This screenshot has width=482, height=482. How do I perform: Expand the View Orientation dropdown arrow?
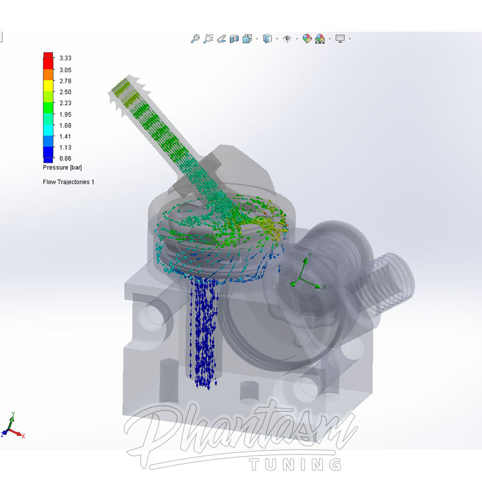257,39
